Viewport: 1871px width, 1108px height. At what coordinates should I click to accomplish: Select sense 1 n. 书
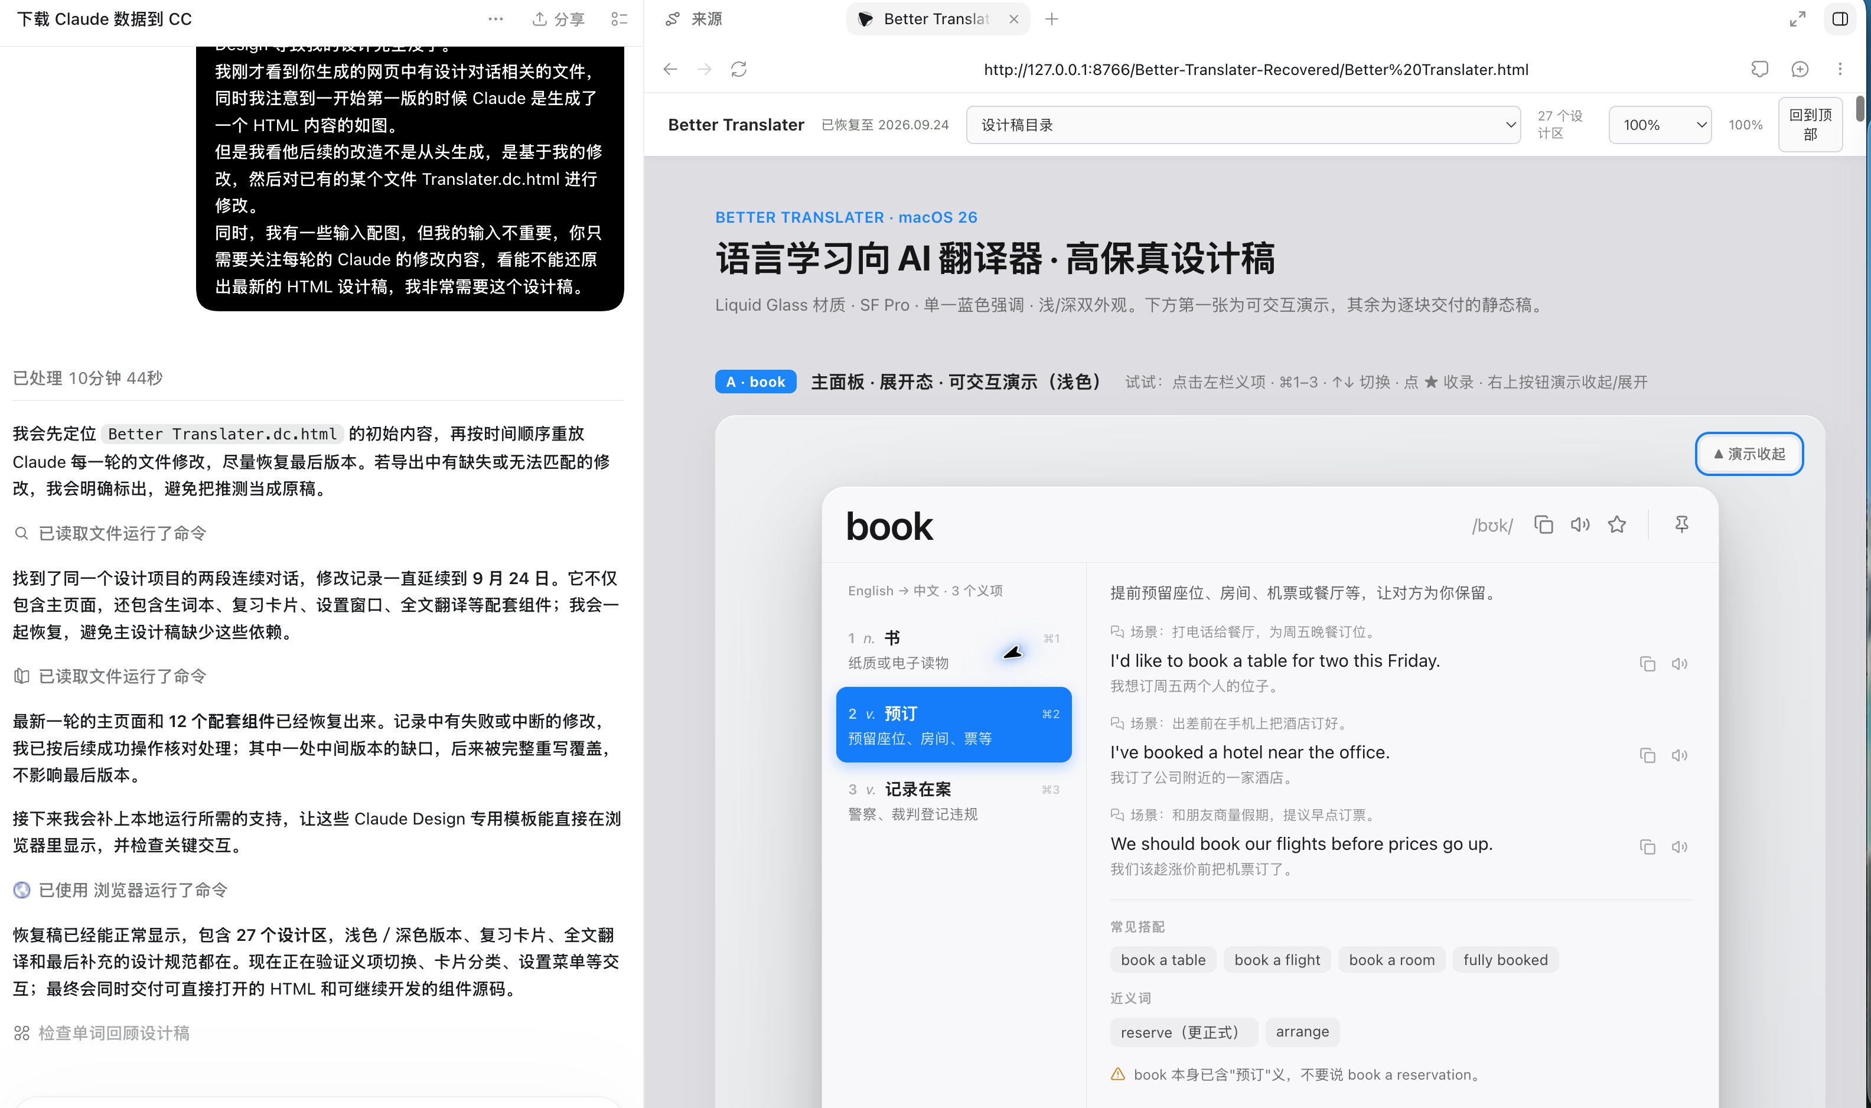[x=953, y=650]
